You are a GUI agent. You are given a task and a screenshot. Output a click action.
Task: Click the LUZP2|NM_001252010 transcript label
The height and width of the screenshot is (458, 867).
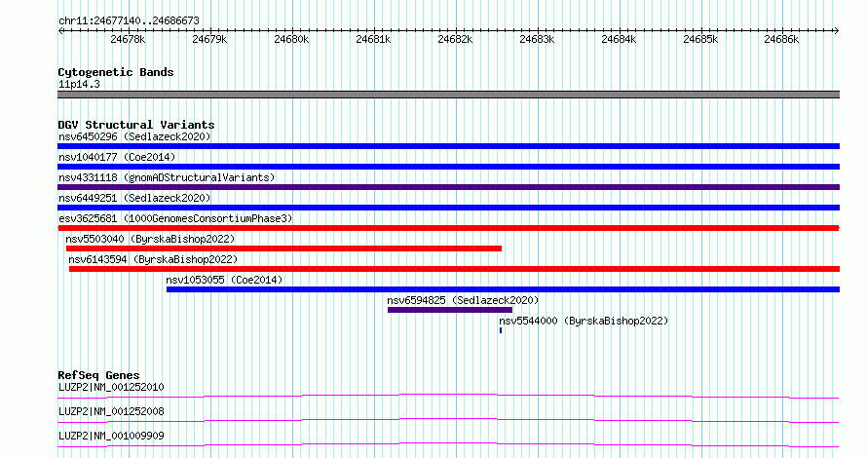[111, 387]
